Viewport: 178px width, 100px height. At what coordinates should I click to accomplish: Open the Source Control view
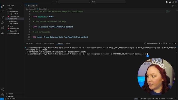(x=3, y=17)
